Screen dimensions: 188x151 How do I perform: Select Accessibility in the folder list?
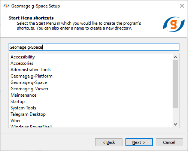(x=23, y=57)
